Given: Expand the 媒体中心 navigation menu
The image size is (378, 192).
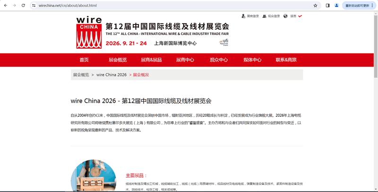Looking at the screenshot, I should (252, 60).
